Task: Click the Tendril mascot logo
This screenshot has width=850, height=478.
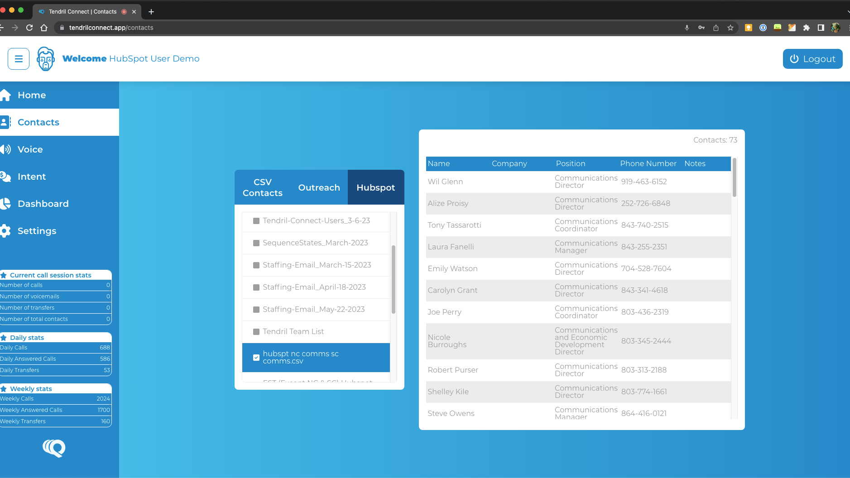Action: point(45,59)
